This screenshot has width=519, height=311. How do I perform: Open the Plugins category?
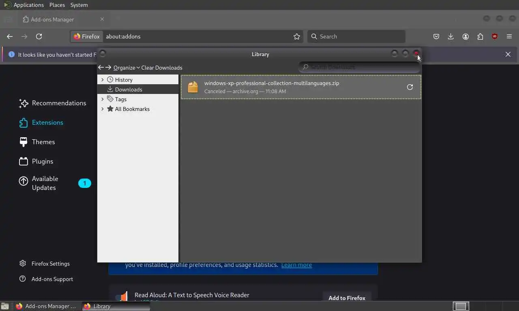click(x=36, y=161)
